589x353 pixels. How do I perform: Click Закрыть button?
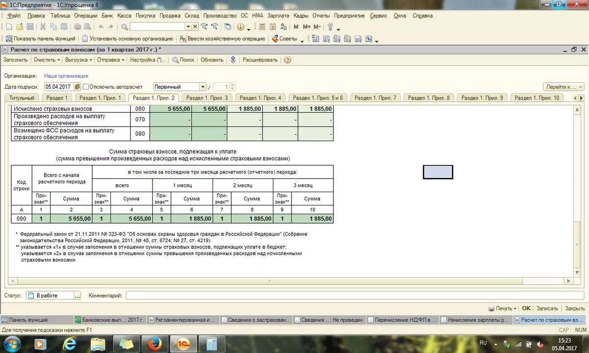[x=575, y=308]
